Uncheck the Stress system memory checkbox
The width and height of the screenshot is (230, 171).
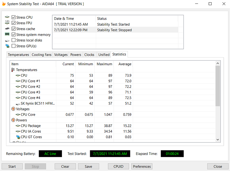[14, 34]
